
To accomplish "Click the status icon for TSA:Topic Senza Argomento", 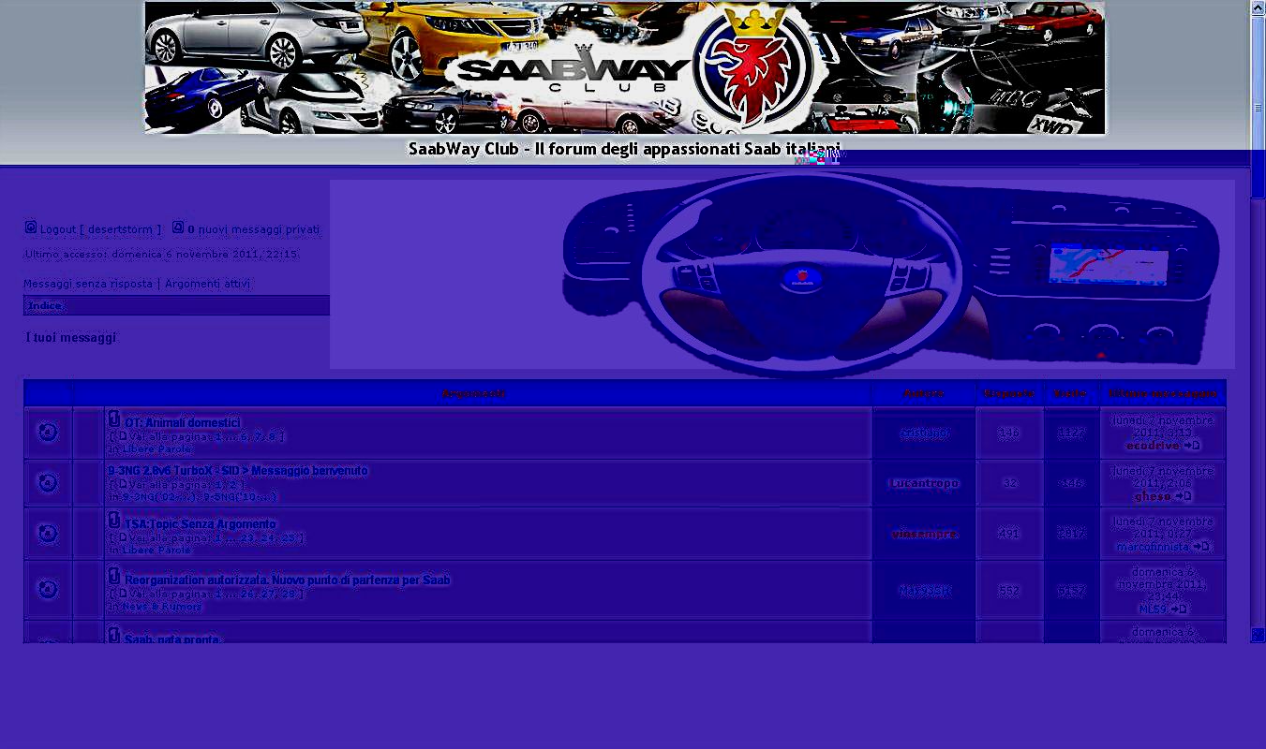I will pyautogui.click(x=48, y=534).
